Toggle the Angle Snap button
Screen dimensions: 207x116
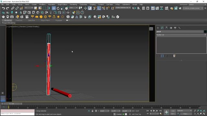tap(99, 8)
